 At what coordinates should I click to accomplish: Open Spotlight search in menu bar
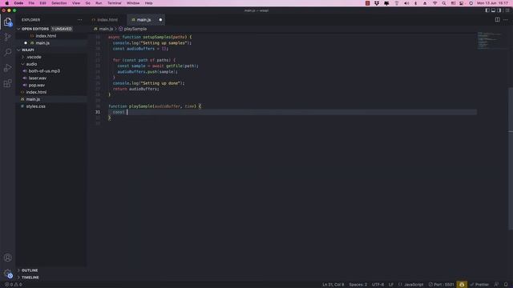pyautogui.click(x=444, y=3)
